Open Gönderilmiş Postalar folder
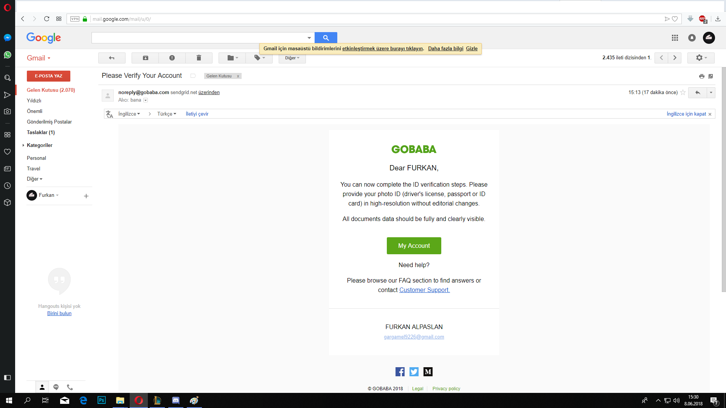The image size is (726, 408). (49, 122)
